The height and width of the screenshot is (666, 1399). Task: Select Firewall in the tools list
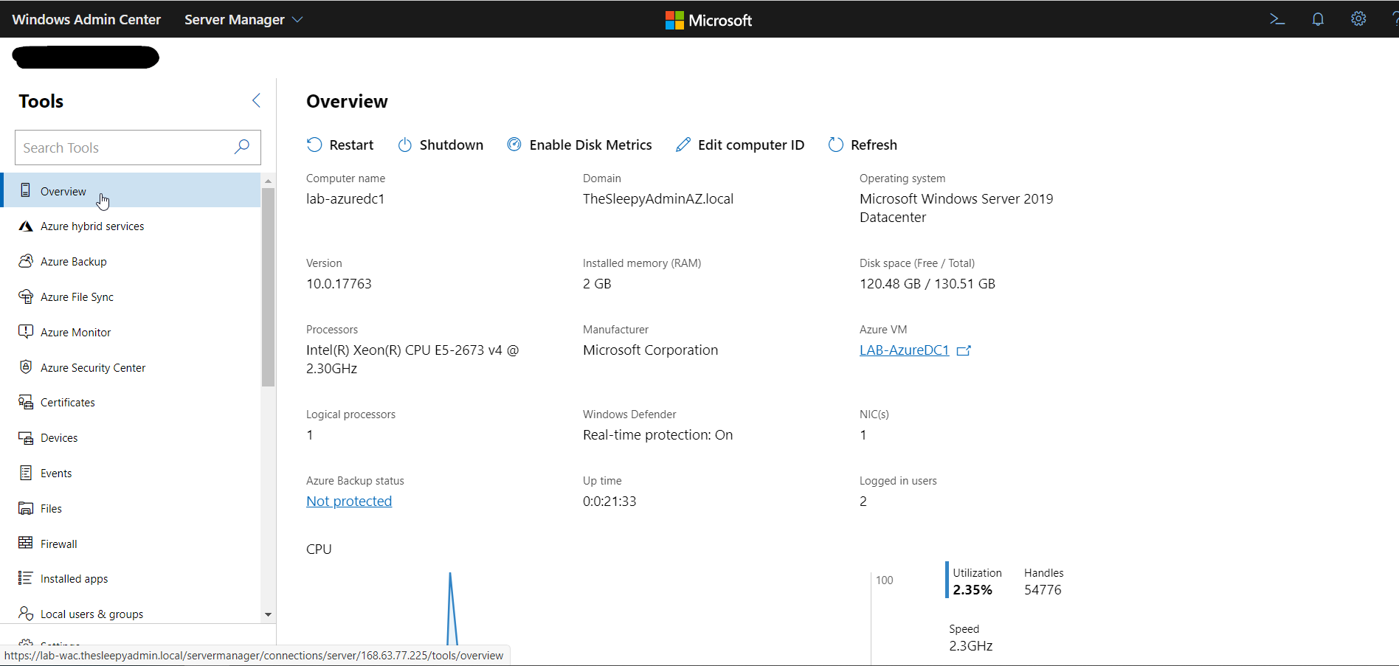58,544
